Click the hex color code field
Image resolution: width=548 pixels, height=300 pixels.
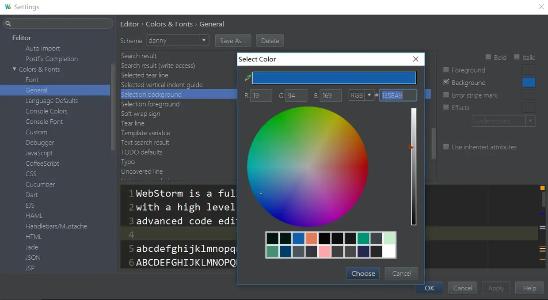tap(398, 95)
